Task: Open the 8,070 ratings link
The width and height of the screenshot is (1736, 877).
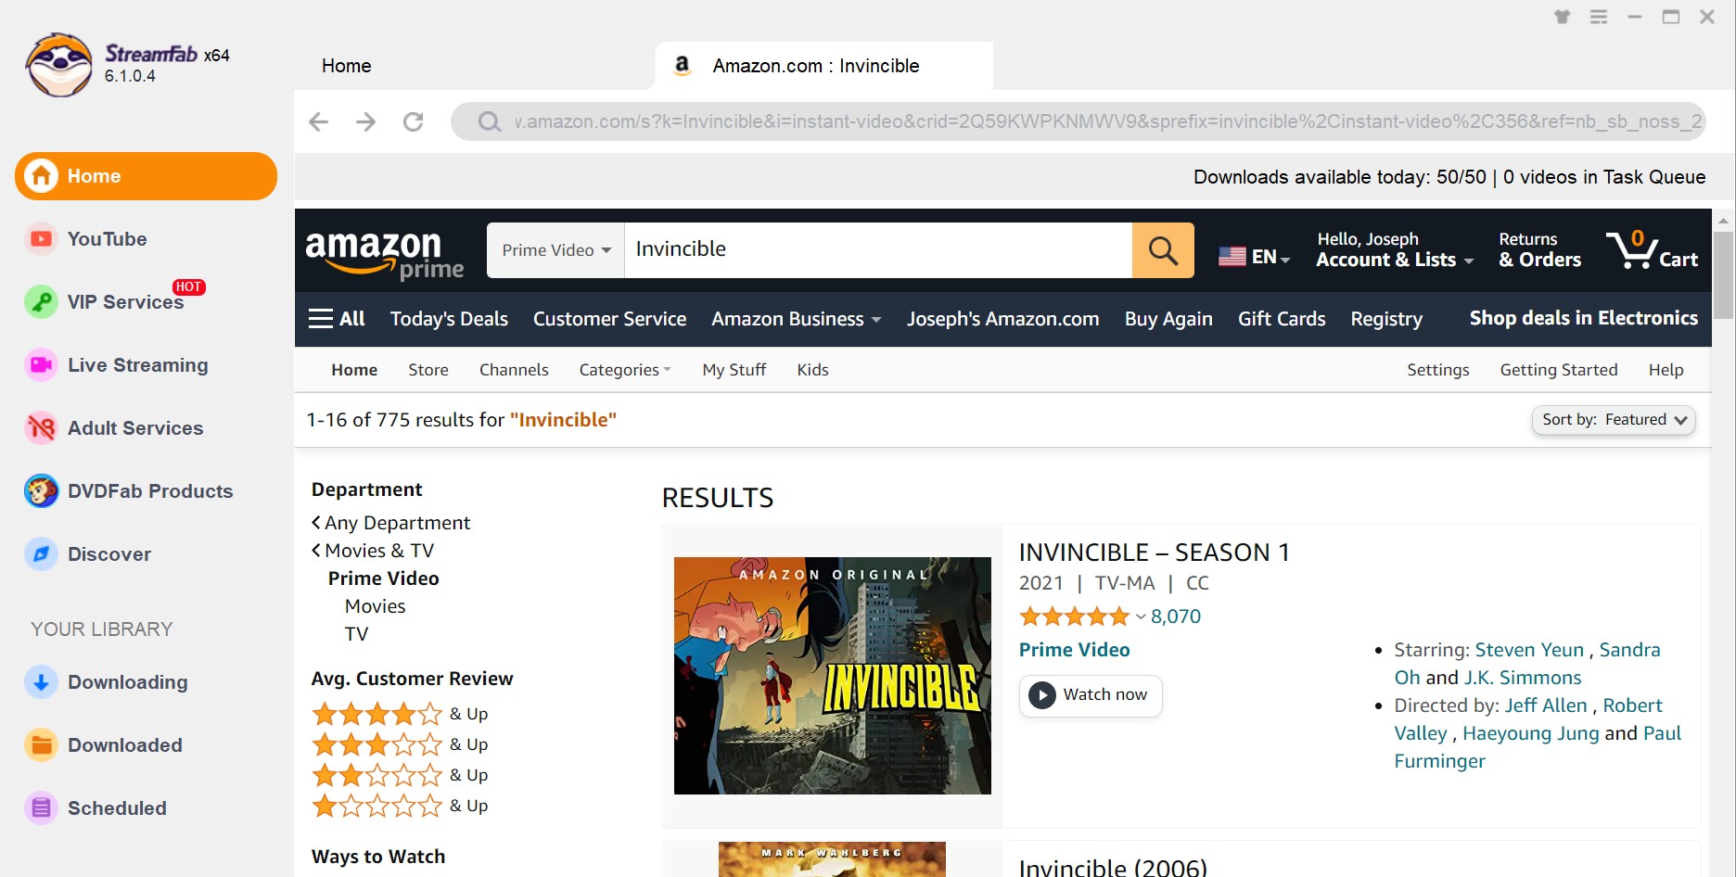Action: (x=1176, y=616)
